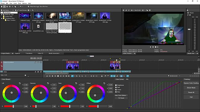This screenshot has height=112, width=200.
Task: Open the Options menu
Action: (x=25, y=3)
